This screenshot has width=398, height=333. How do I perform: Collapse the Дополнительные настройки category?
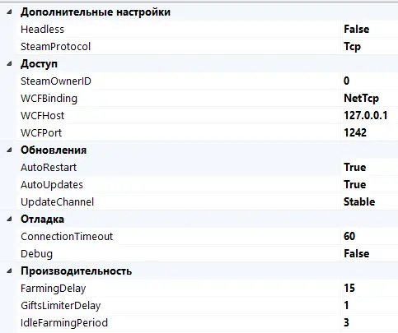pos(10,12)
